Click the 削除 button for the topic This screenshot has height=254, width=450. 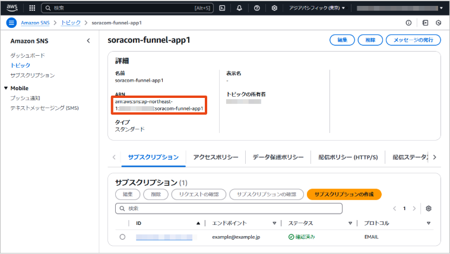point(370,40)
